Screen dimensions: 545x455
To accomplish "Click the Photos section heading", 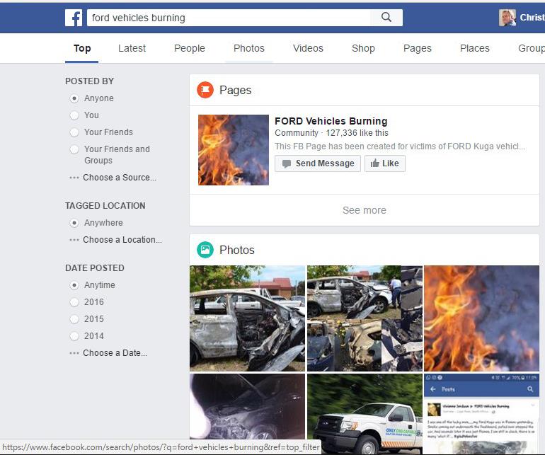I will 236,250.
